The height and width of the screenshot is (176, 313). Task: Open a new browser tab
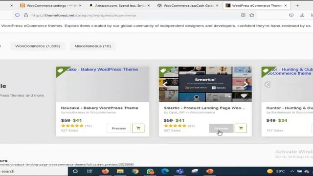[297, 5]
